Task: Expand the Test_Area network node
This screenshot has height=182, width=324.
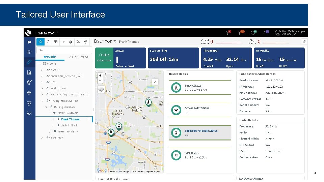Action: (42, 138)
